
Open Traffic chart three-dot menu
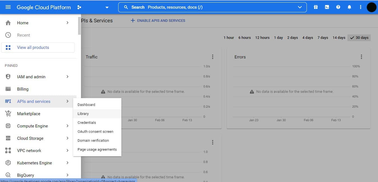213,57
